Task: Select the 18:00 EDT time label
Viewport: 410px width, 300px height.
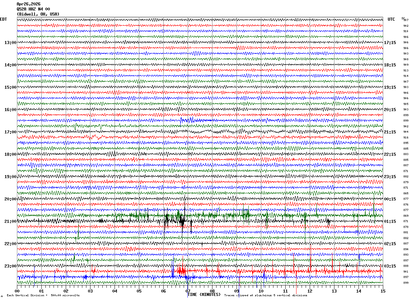Action: (11, 154)
